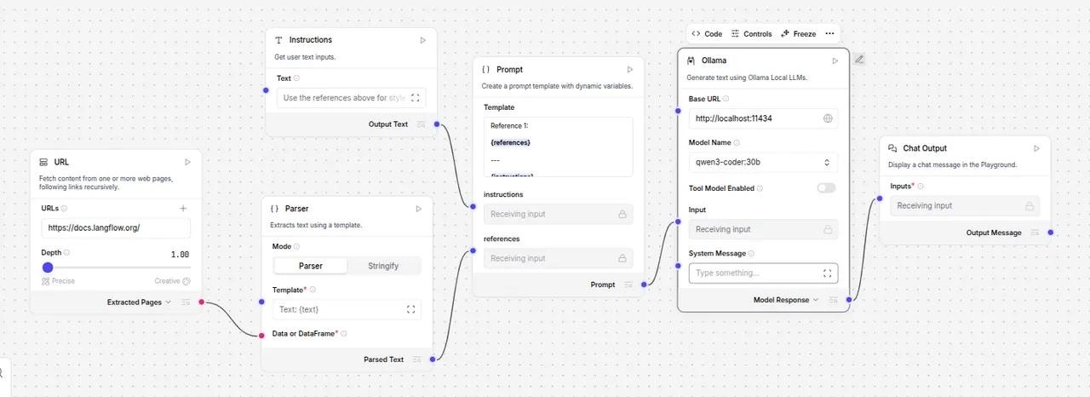Expand Instructions text field editor icon
Image resolution: width=1090 pixels, height=397 pixels.
click(416, 98)
